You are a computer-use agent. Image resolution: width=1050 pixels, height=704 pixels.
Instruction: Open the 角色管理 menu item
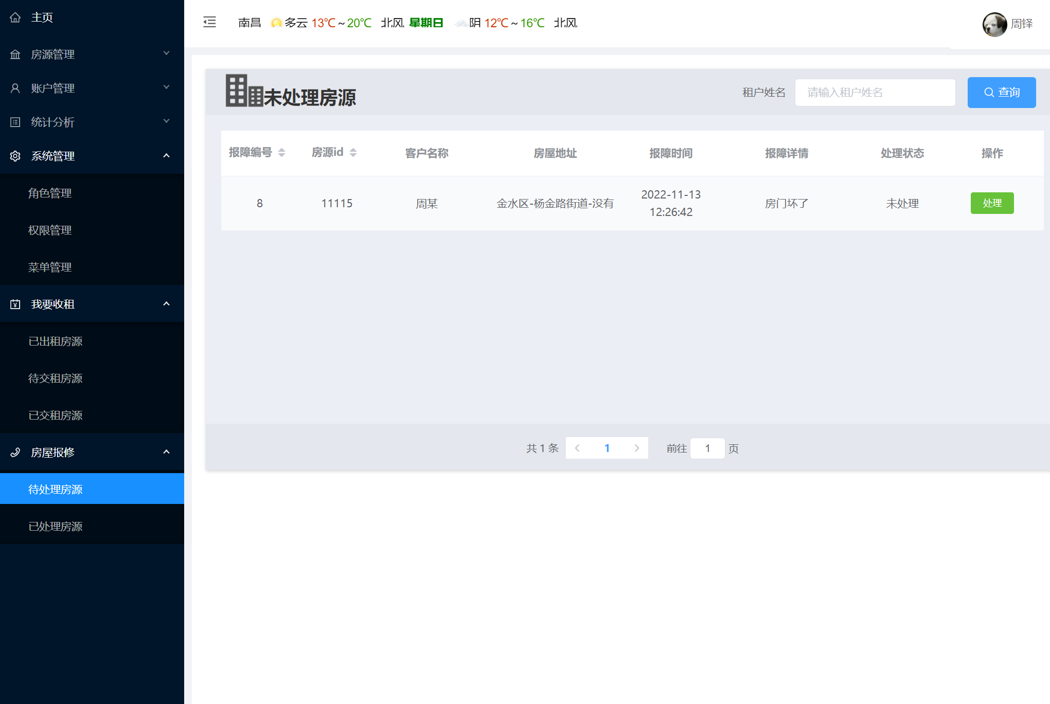(x=50, y=193)
